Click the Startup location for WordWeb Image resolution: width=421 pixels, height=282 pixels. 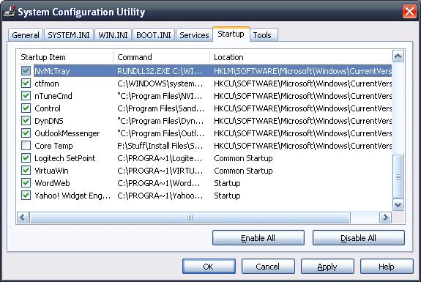tap(227, 183)
